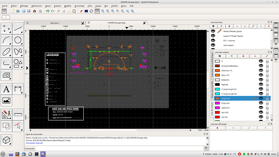Select the Polyline tool
279x157 pixels.
(6, 64)
